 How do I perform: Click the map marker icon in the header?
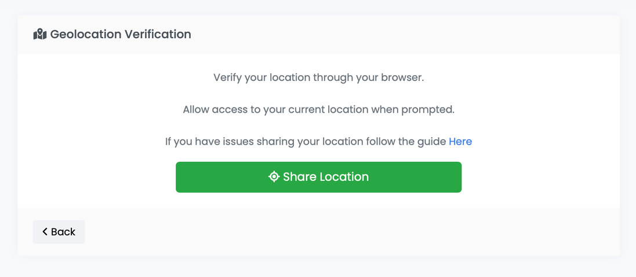tap(39, 35)
